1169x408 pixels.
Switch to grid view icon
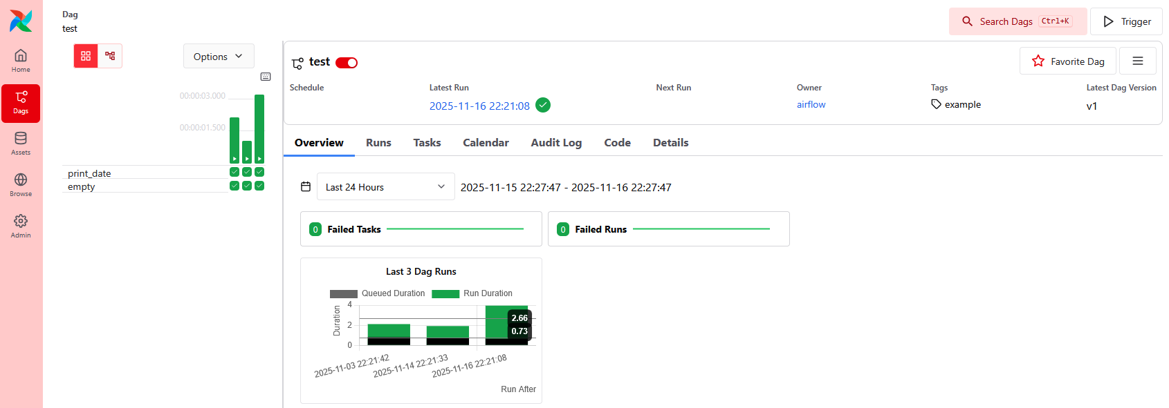pyautogui.click(x=86, y=56)
